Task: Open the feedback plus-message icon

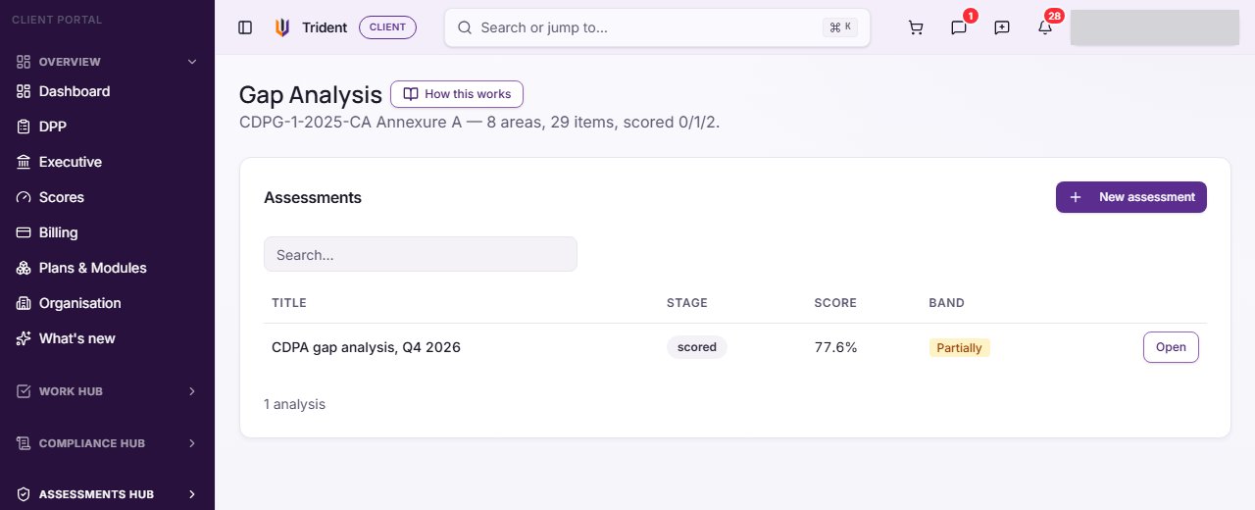Action: pyautogui.click(x=1002, y=27)
